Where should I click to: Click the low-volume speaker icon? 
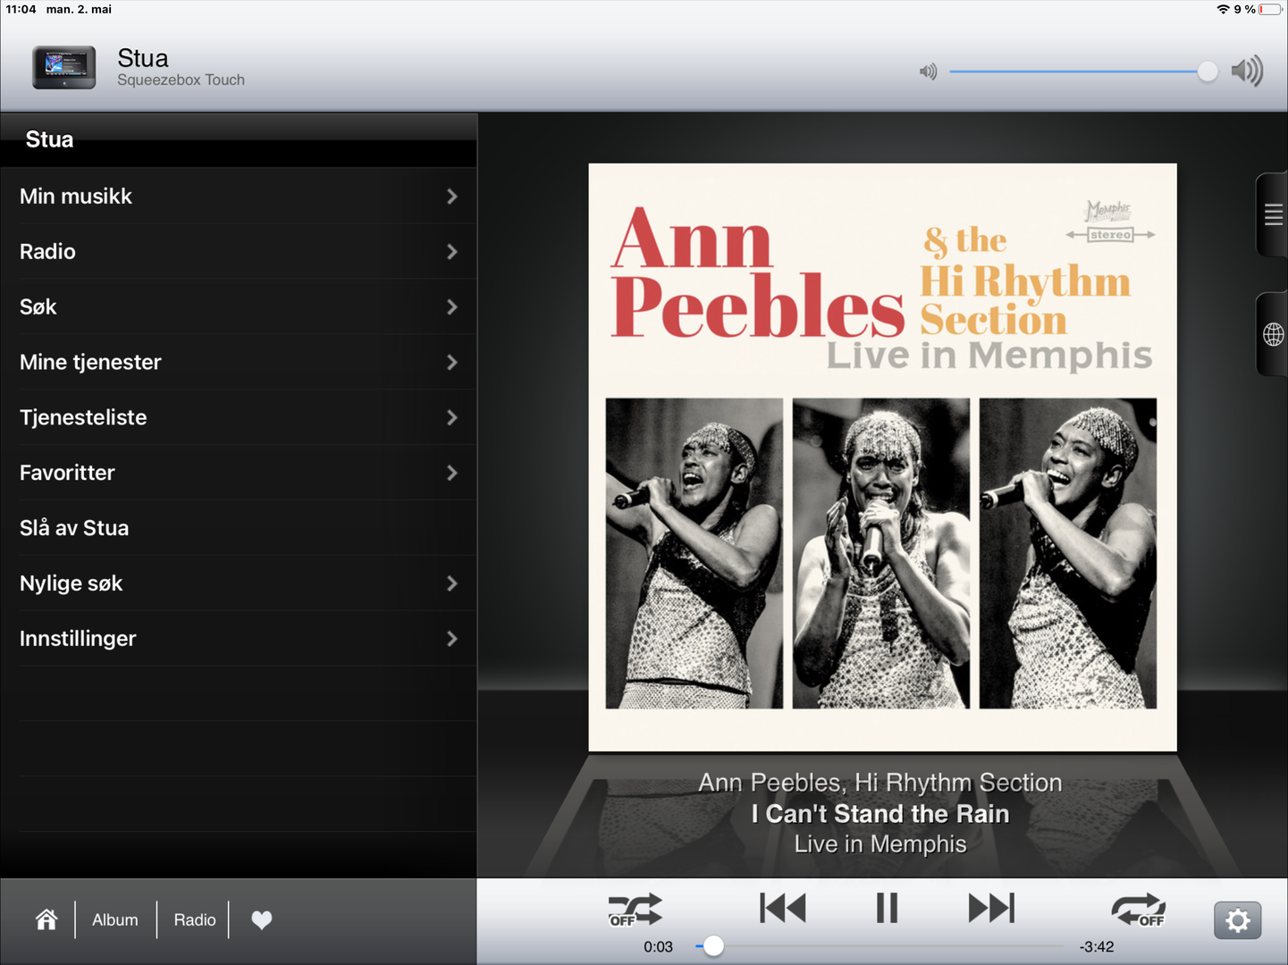929,71
